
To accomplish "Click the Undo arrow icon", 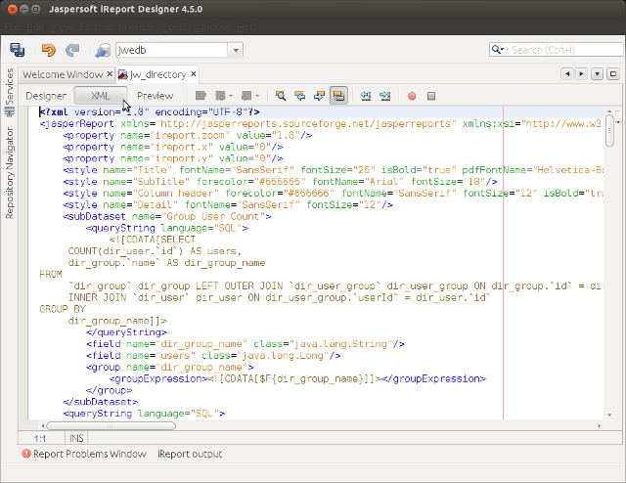I will click(49, 50).
